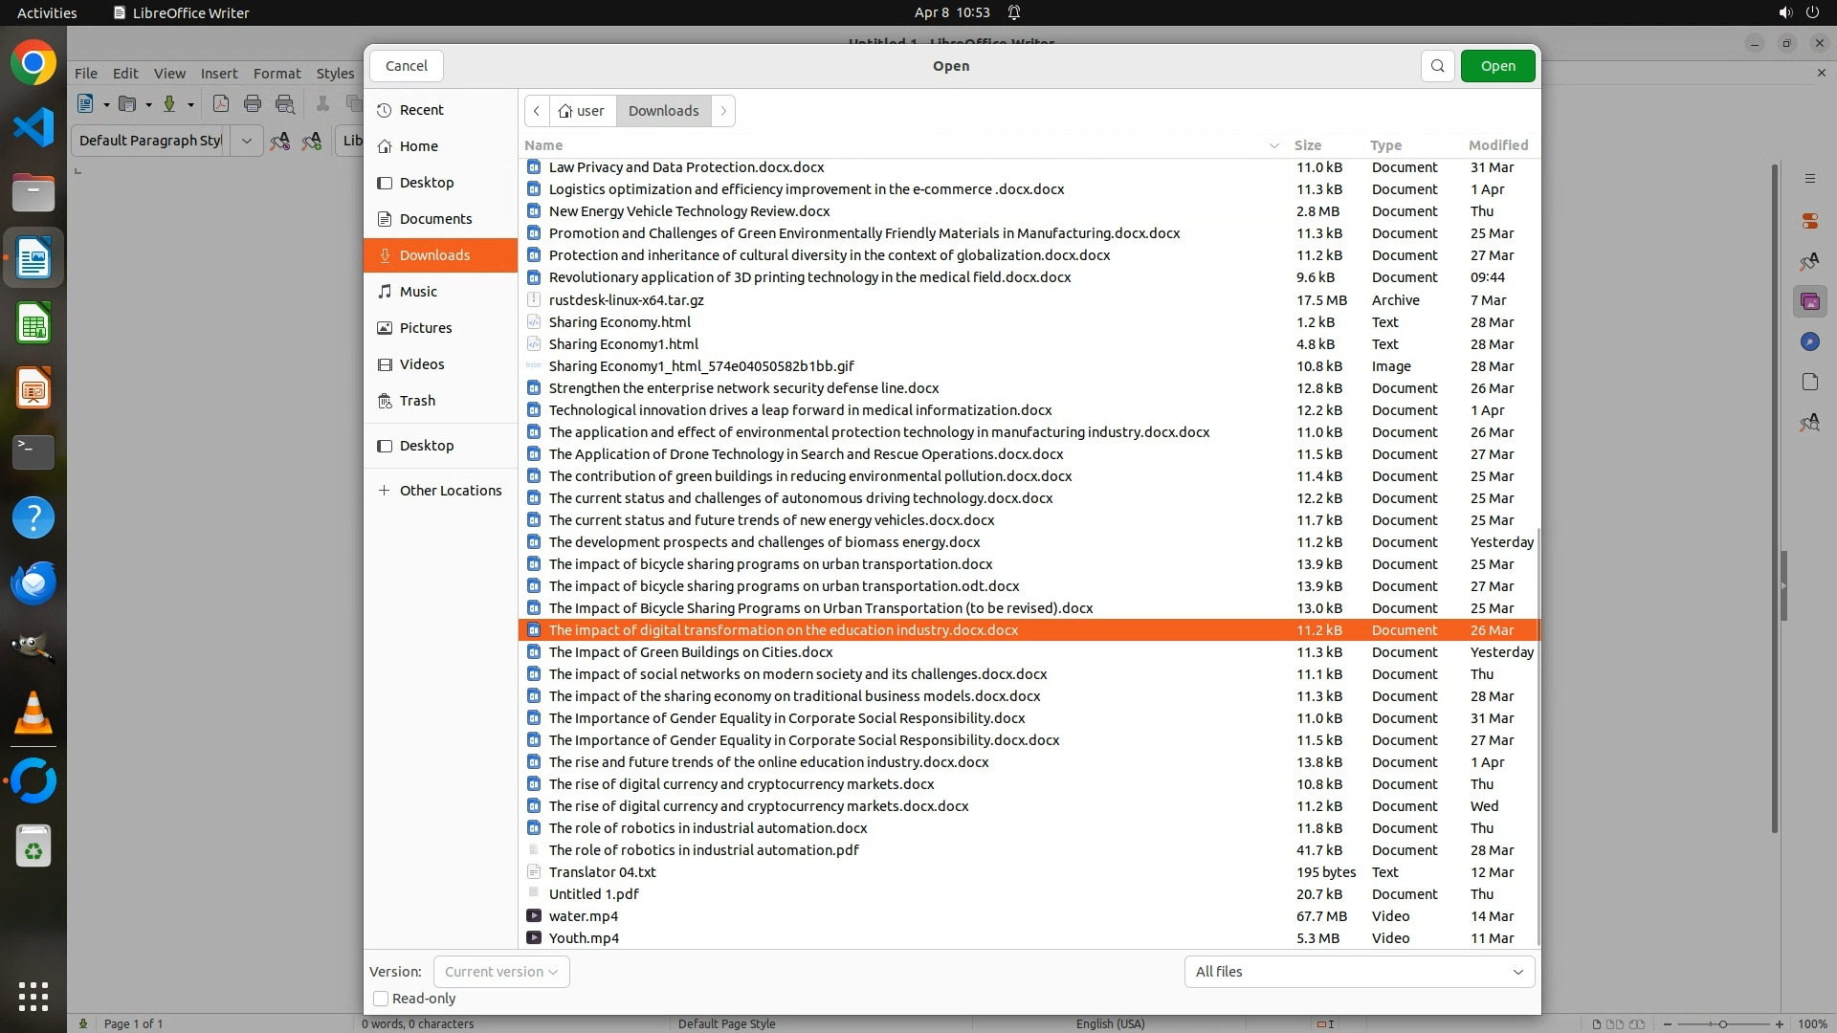Screen dimensions: 1837x1033
Task: Click the Print toolbar icon
Action: [253, 104]
